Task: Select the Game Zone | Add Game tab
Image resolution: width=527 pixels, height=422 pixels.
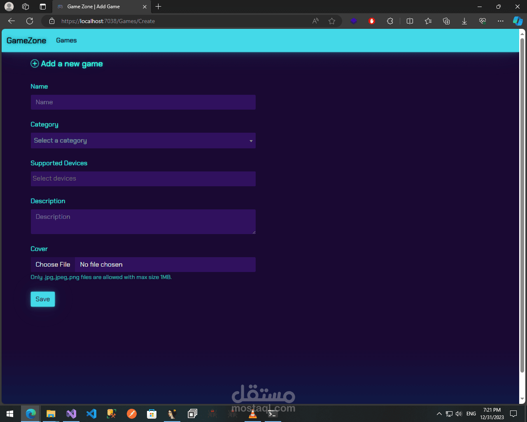Action: point(101,7)
